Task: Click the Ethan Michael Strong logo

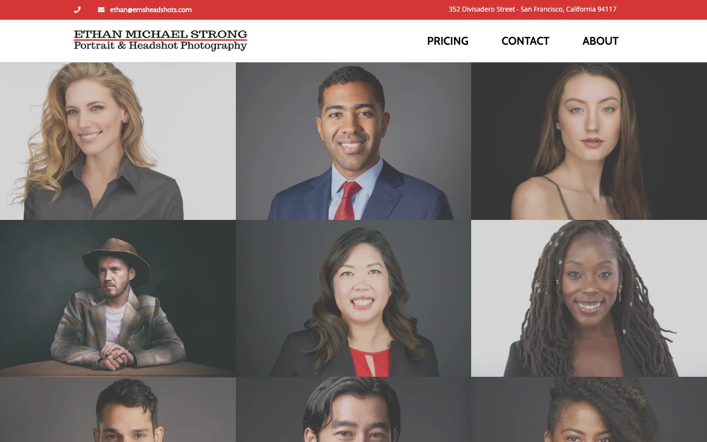Action: [x=161, y=40]
